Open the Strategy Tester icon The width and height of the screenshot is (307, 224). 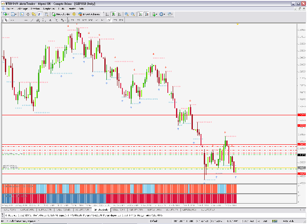pyautogui.click(x=46, y=14)
